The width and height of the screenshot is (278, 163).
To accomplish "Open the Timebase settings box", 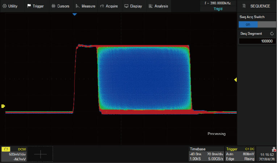I will tap(206, 154).
